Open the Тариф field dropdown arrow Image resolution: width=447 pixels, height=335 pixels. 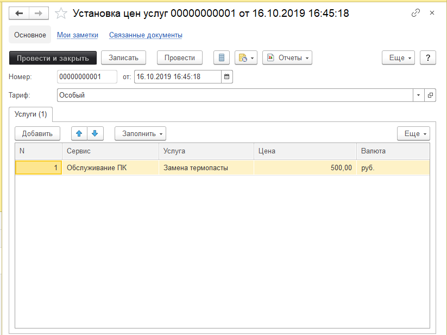(x=418, y=95)
